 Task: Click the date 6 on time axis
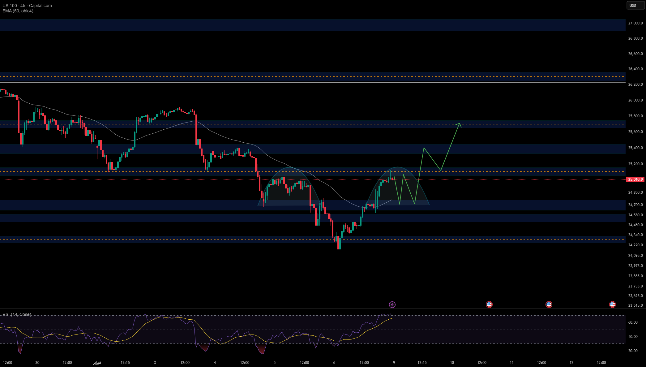click(x=334, y=363)
